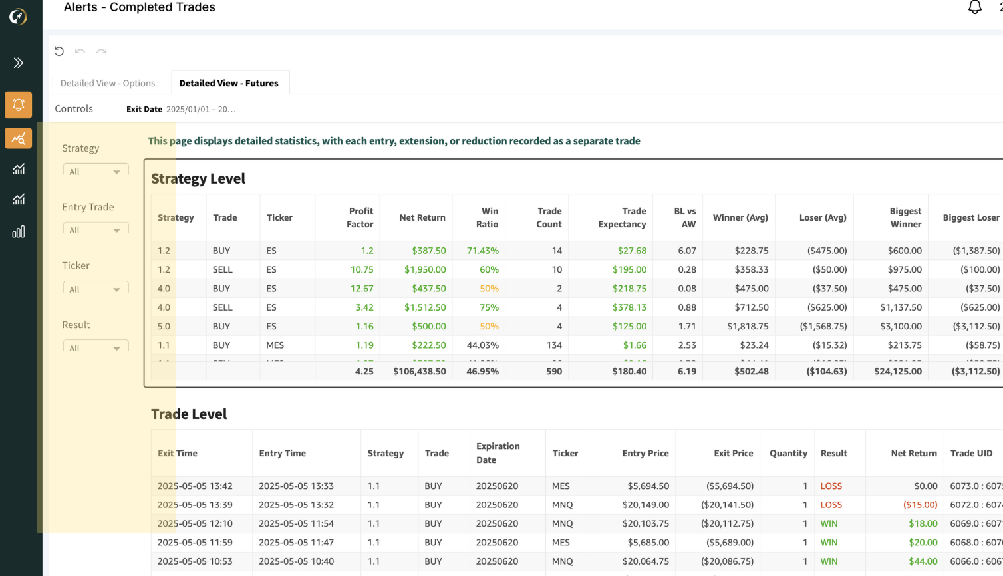
Task: Expand the Result filter dropdown
Action: (96, 348)
